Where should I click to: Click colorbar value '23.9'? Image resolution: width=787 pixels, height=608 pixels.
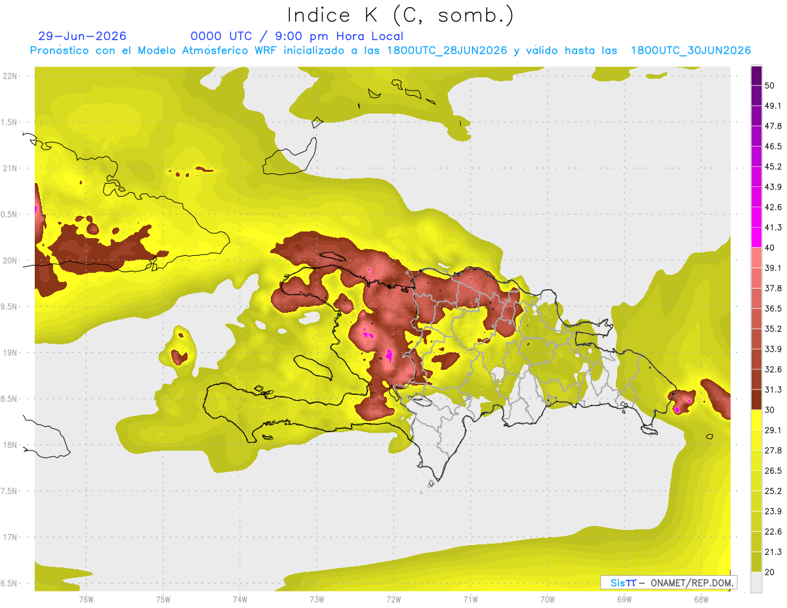pyautogui.click(x=774, y=511)
